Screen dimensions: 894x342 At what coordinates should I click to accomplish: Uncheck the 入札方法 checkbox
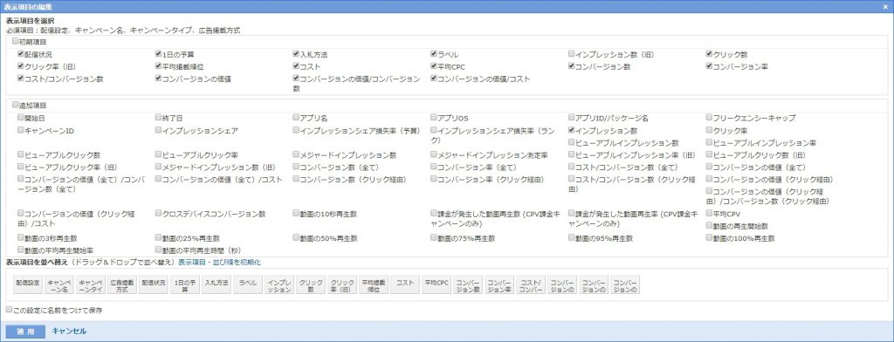coord(296,54)
